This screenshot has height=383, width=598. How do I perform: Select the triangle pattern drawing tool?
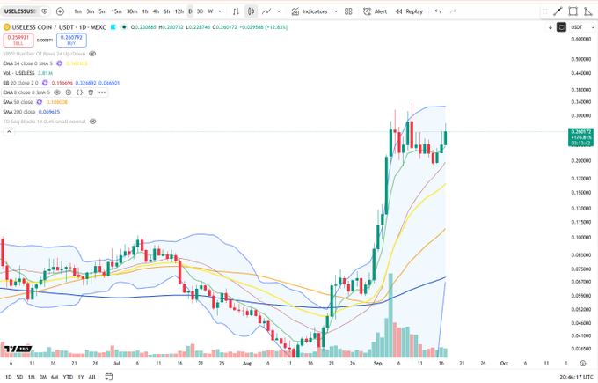(587, 11)
